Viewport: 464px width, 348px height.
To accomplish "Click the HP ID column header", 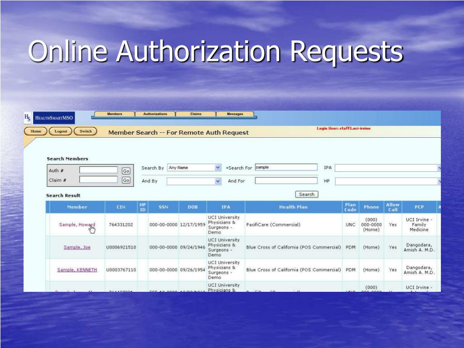I will pos(143,207).
